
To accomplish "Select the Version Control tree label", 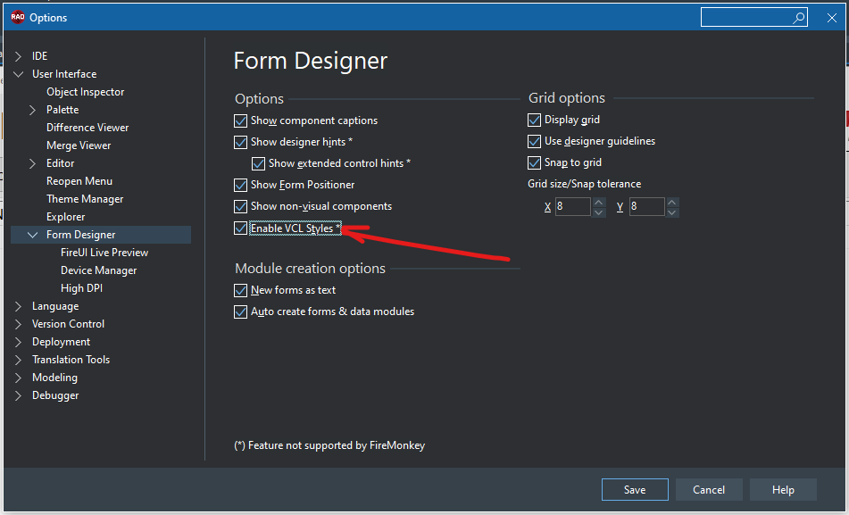I will [68, 324].
